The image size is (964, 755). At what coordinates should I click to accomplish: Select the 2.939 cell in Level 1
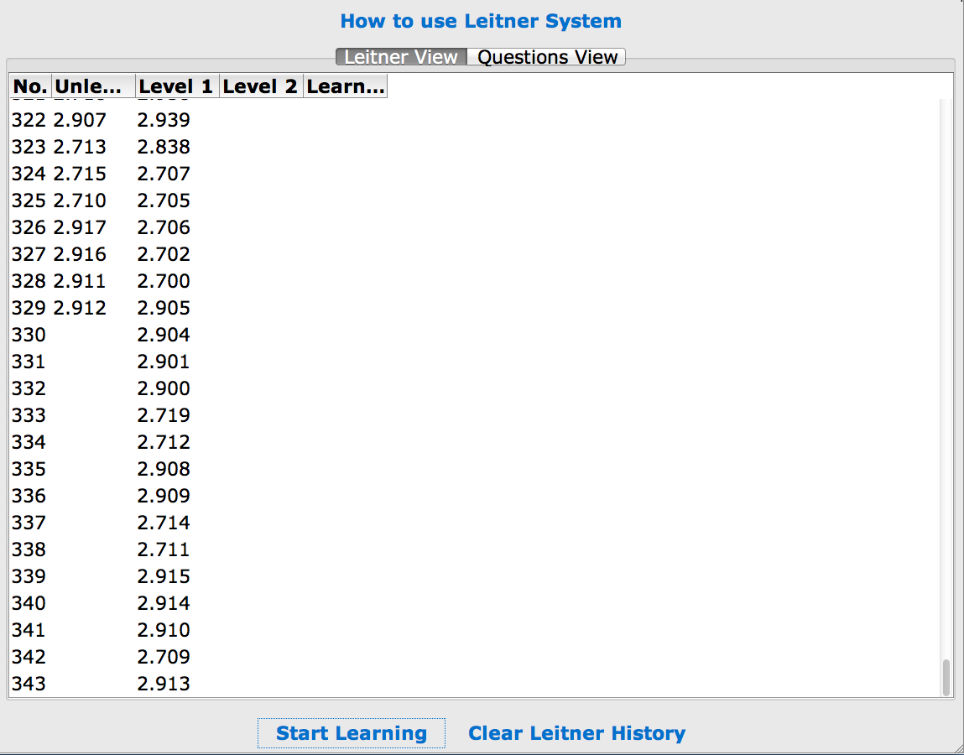click(164, 120)
